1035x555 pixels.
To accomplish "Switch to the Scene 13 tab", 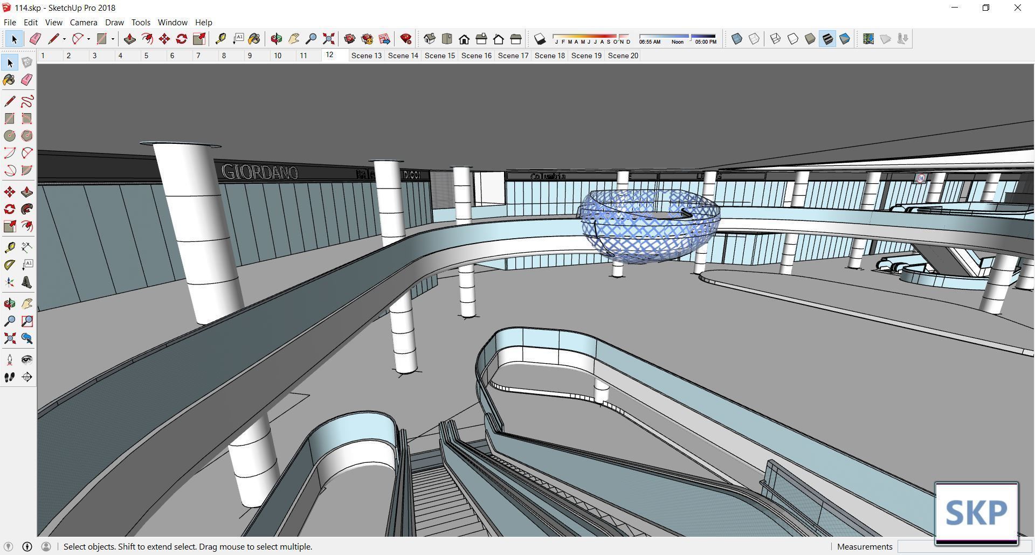I will coord(366,55).
